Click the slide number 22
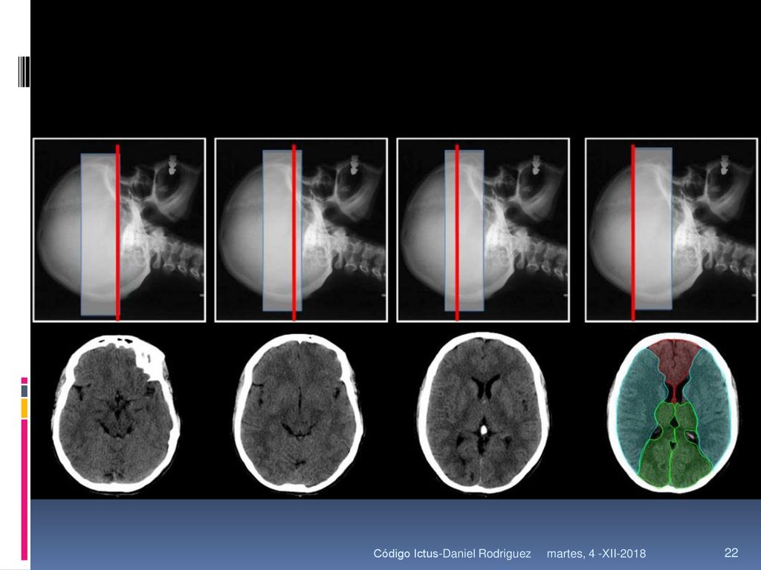This screenshot has width=761, height=570. click(731, 552)
